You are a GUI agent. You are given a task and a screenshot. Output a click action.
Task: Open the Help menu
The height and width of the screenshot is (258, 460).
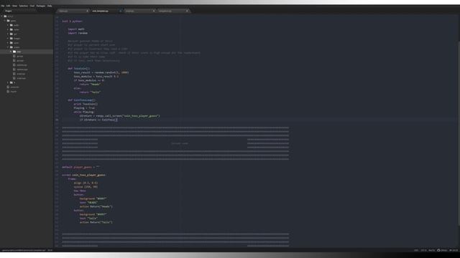(x=50, y=6)
